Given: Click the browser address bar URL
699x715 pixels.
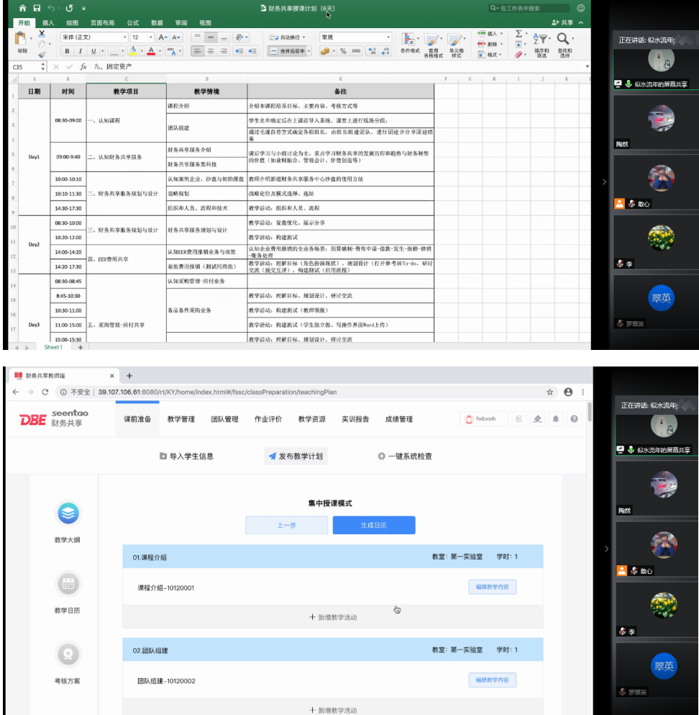Looking at the screenshot, I should 216,392.
